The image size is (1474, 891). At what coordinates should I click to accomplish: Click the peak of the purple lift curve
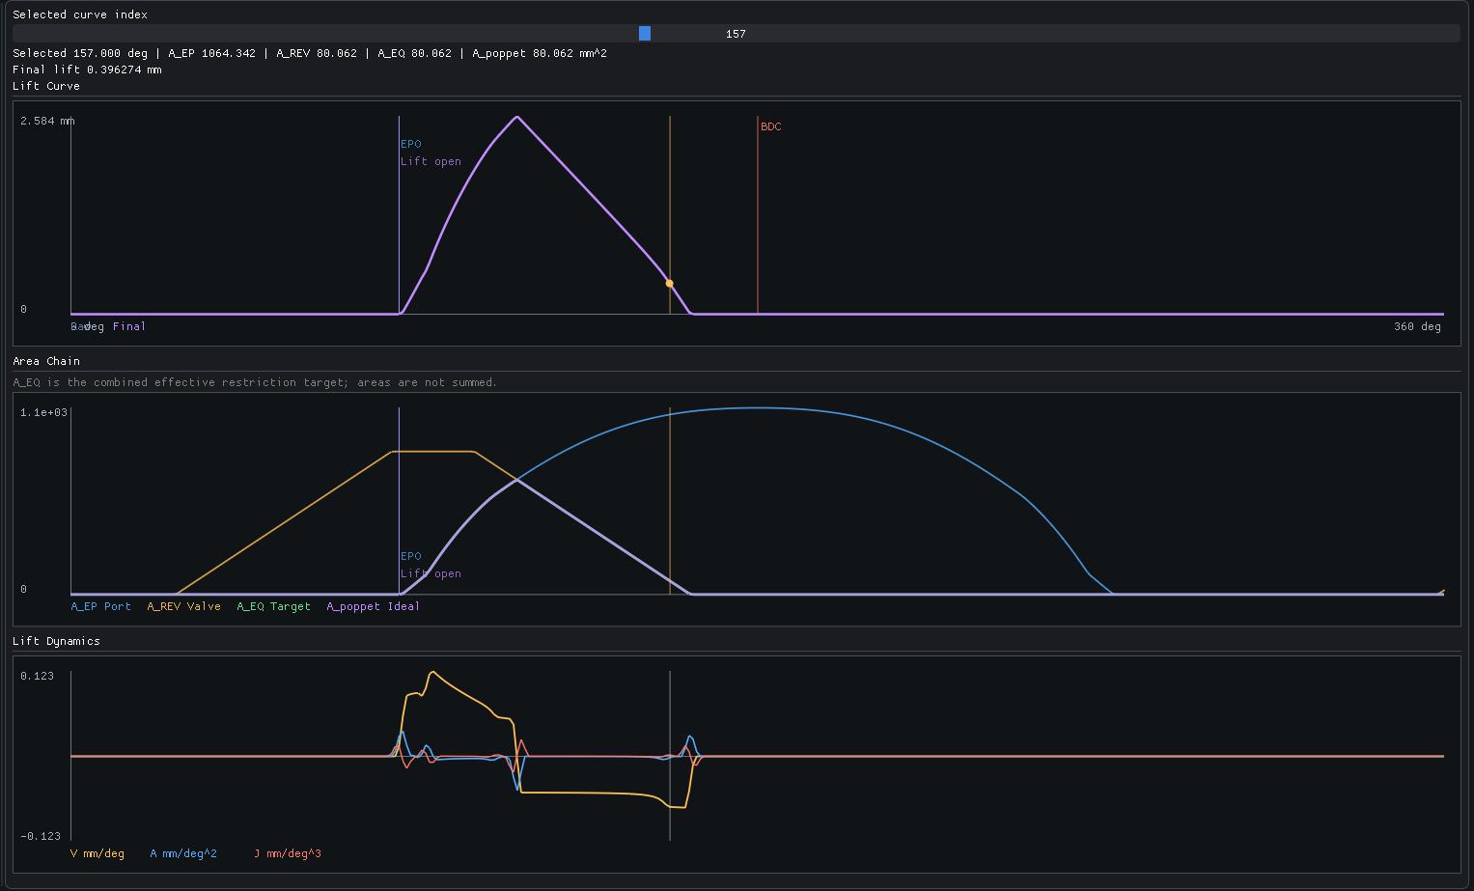coord(517,117)
